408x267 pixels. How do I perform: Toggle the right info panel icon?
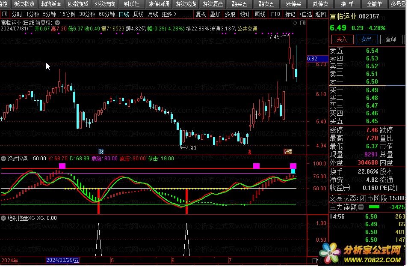click(x=303, y=23)
